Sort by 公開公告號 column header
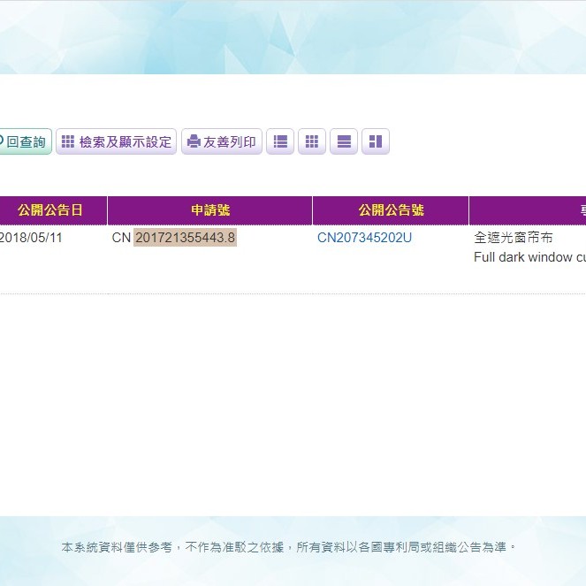 (391, 210)
